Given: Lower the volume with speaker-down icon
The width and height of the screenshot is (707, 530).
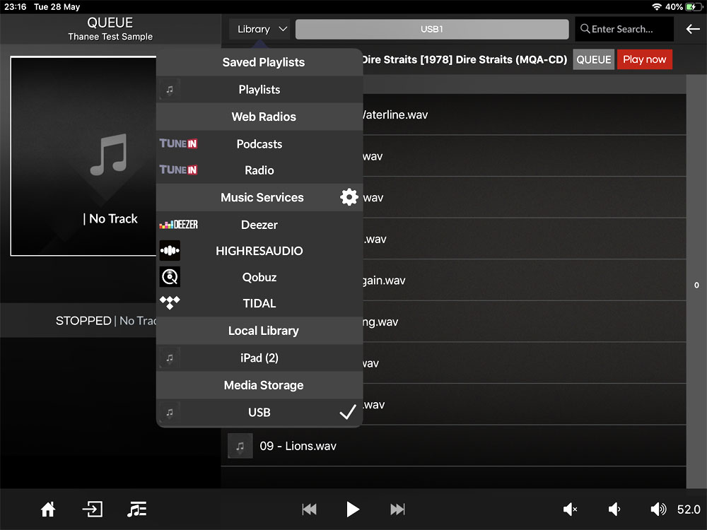Looking at the screenshot, I should tap(614, 510).
